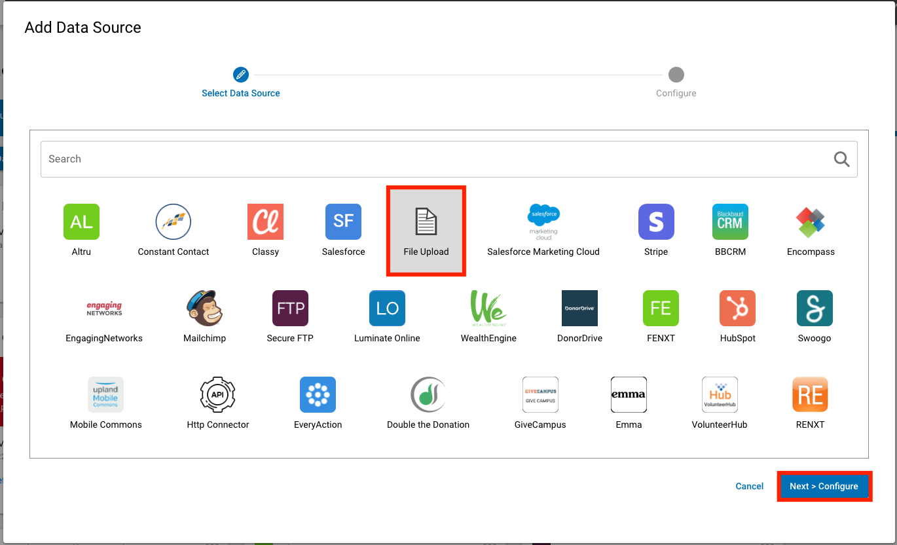Choose the RENXT connector
The width and height of the screenshot is (897, 545).
[x=810, y=394]
